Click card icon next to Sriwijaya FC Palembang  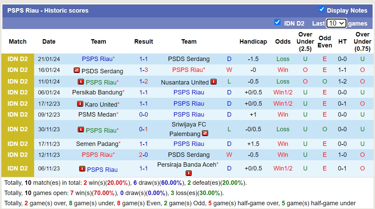205,133
